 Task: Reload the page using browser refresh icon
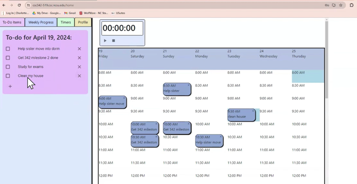click(x=19, y=5)
